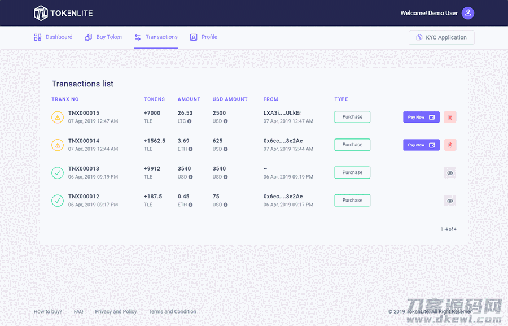508x326 pixels.
Task: Click the Purchase badge for TNX000015
Action: (x=352, y=117)
